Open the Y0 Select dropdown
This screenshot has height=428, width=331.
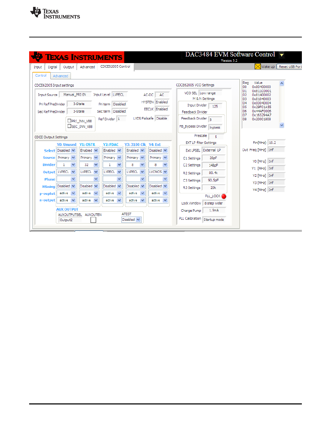[x=66, y=150]
